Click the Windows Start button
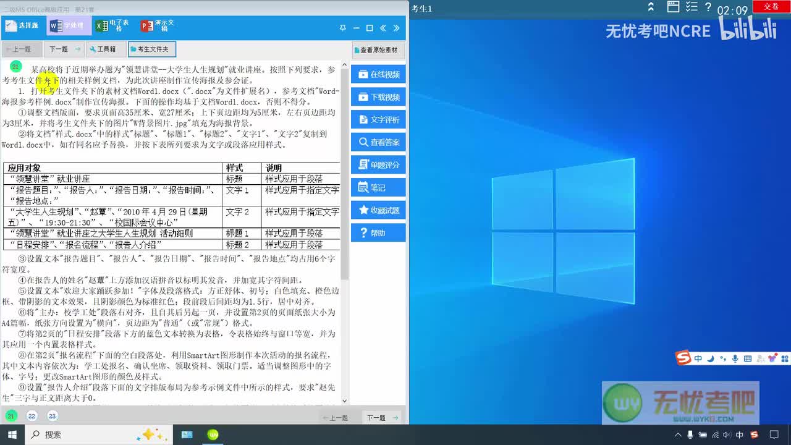The height and width of the screenshot is (445, 791). (x=11, y=434)
